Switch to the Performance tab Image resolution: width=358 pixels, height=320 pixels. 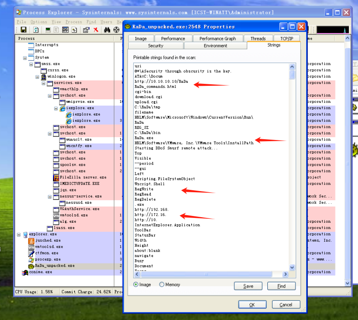(173, 39)
